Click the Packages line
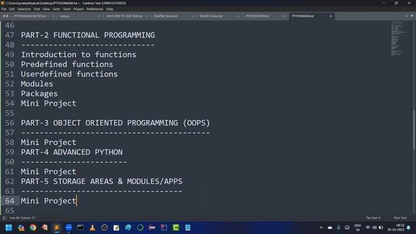 (39, 94)
